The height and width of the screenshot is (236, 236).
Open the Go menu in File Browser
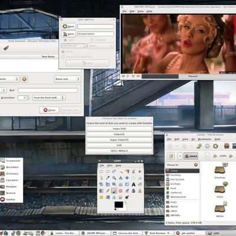click(x=193, y=139)
